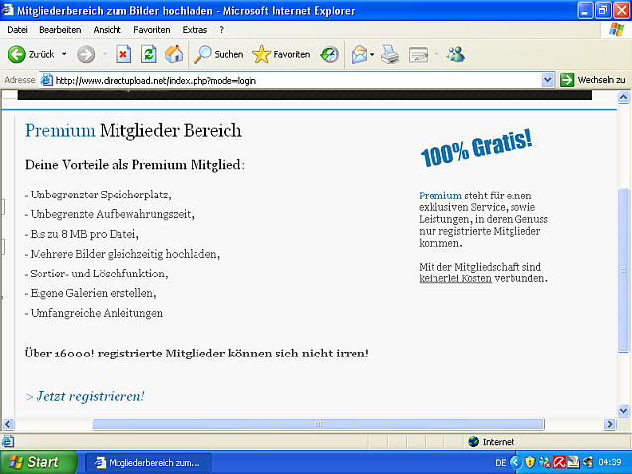
Task: Open the Mail envelope icon
Action: point(358,54)
